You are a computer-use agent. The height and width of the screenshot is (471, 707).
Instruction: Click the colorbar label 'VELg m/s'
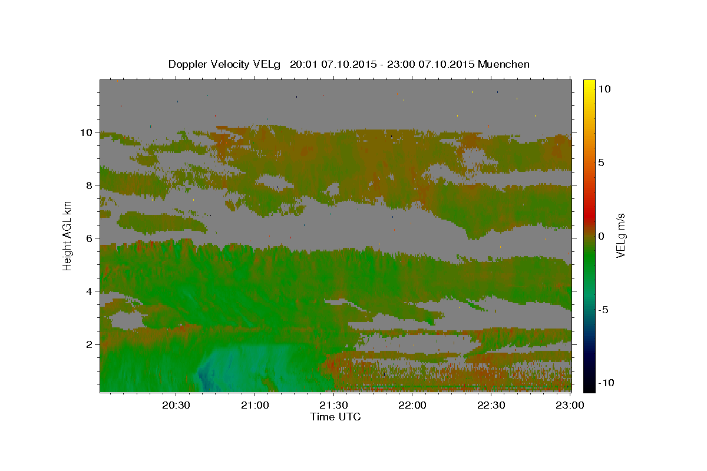click(620, 236)
